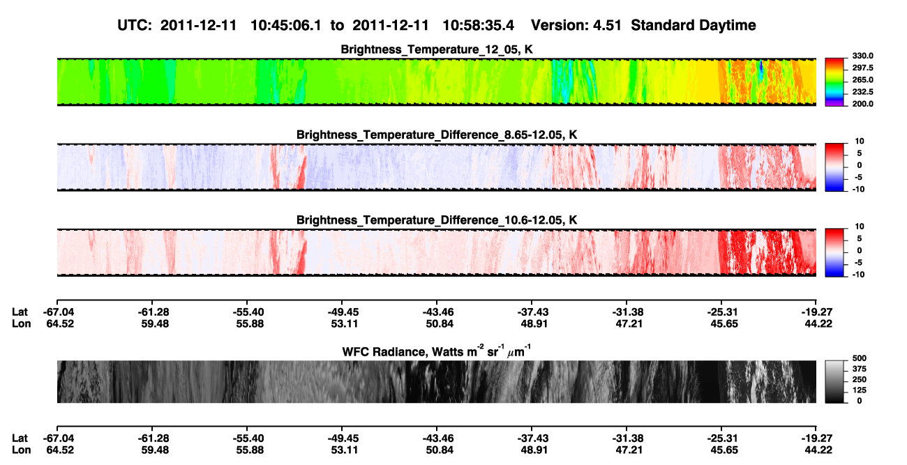Click latitude -55.40 on the upper axis
907x465 pixels.
tap(248, 311)
